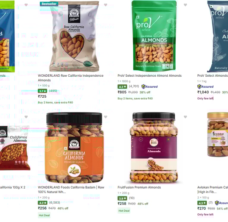Click Assured badge on ProV Select 1 kg
The width and height of the screenshot is (228, 222).
click(205, 86)
